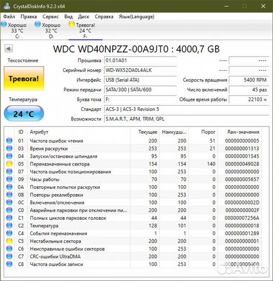Select row 'Нестабильные сектора'
This screenshot has width=273, height=281.
pyautogui.click(x=133, y=241)
